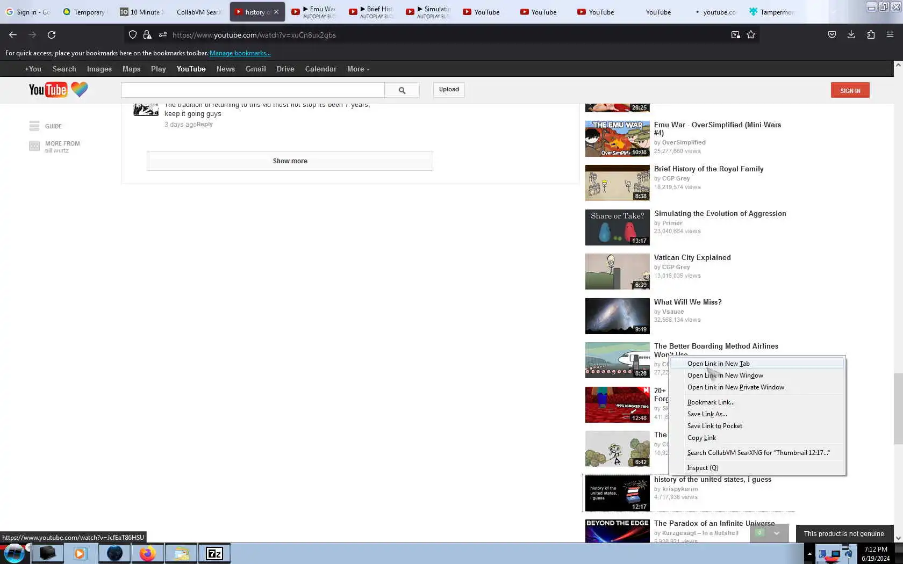Open channel link OverSimplified

click(x=684, y=142)
